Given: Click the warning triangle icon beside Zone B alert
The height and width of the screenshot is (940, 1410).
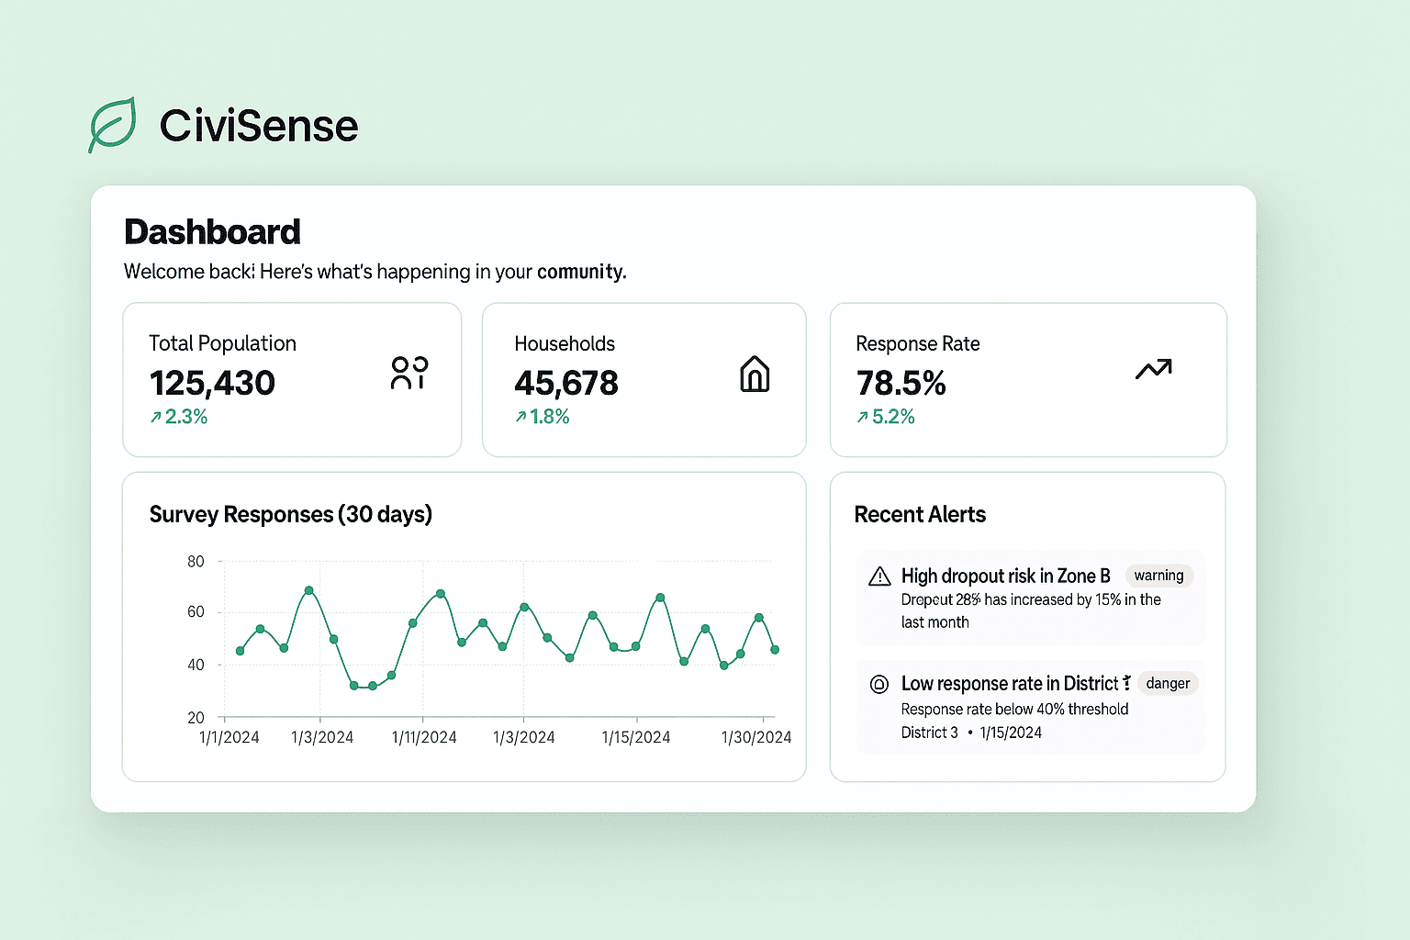Looking at the screenshot, I should (x=878, y=576).
